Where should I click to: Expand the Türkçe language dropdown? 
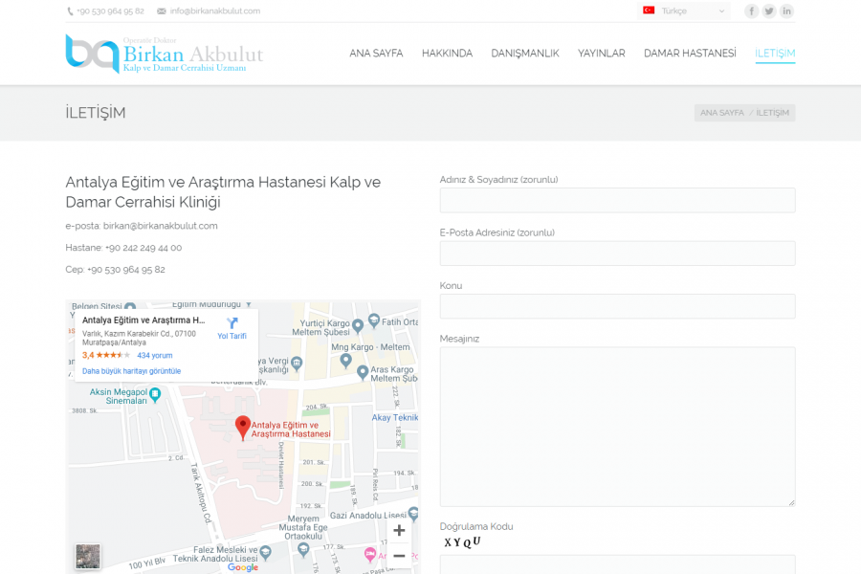683,11
